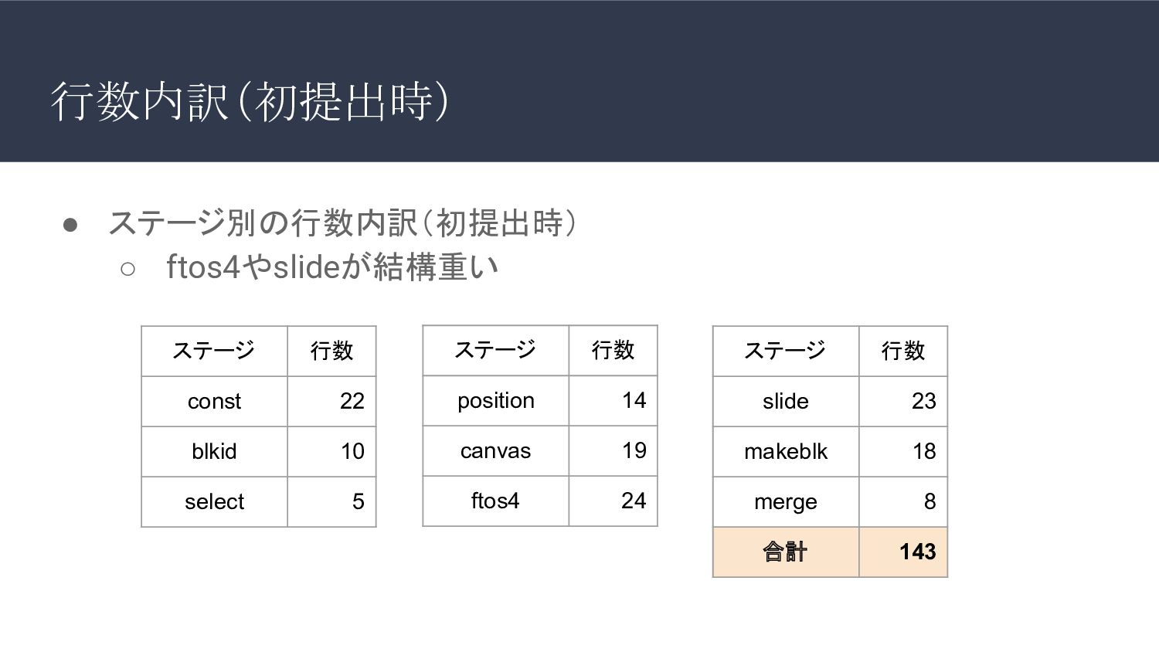Click the merge stage cell
Image resolution: width=1159 pixels, height=652 pixels.
[786, 502]
